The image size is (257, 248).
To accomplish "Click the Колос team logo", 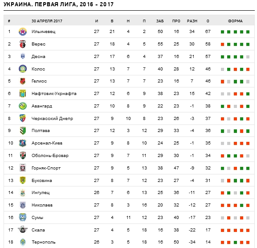I will click(x=23, y=69).
